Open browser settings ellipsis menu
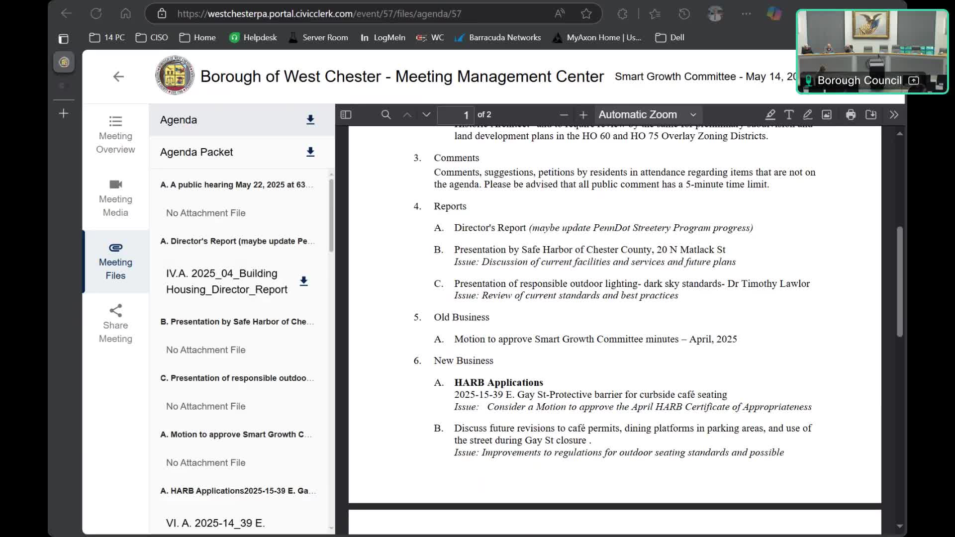 746,13
